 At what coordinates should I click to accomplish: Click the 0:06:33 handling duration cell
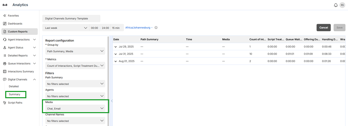coord(327,54)
